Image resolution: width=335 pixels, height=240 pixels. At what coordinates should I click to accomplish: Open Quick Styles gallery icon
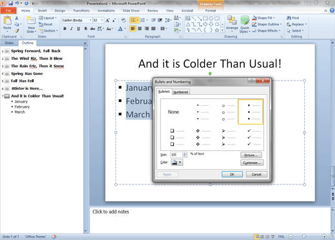coord(245,21)
